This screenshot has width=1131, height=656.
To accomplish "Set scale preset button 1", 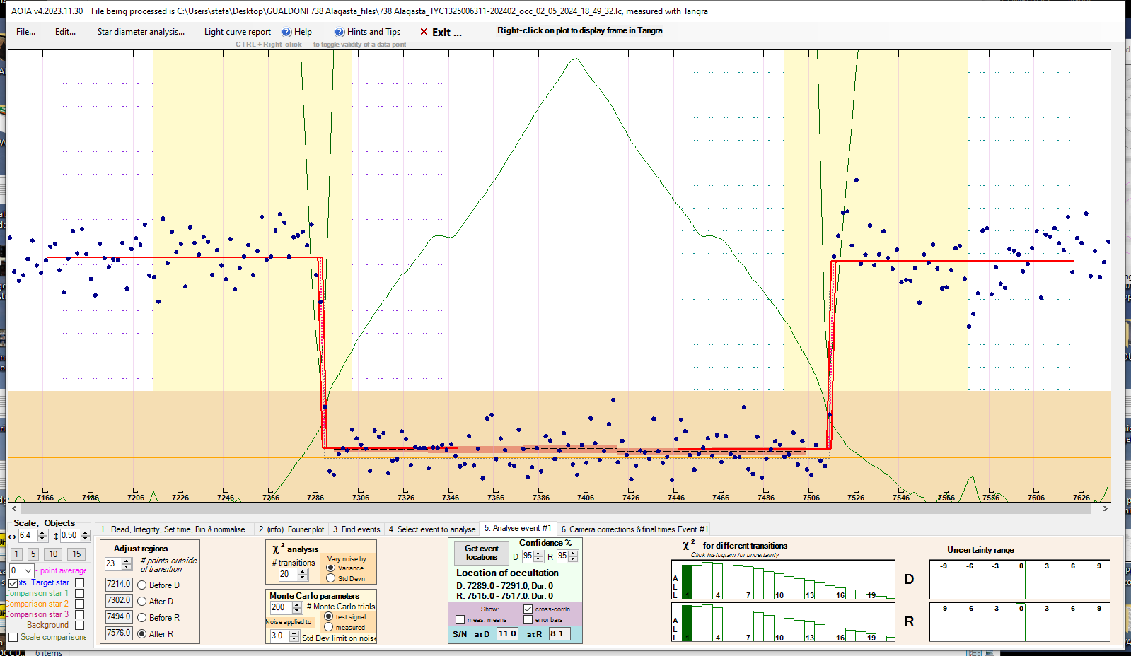I will coord(16,554).
